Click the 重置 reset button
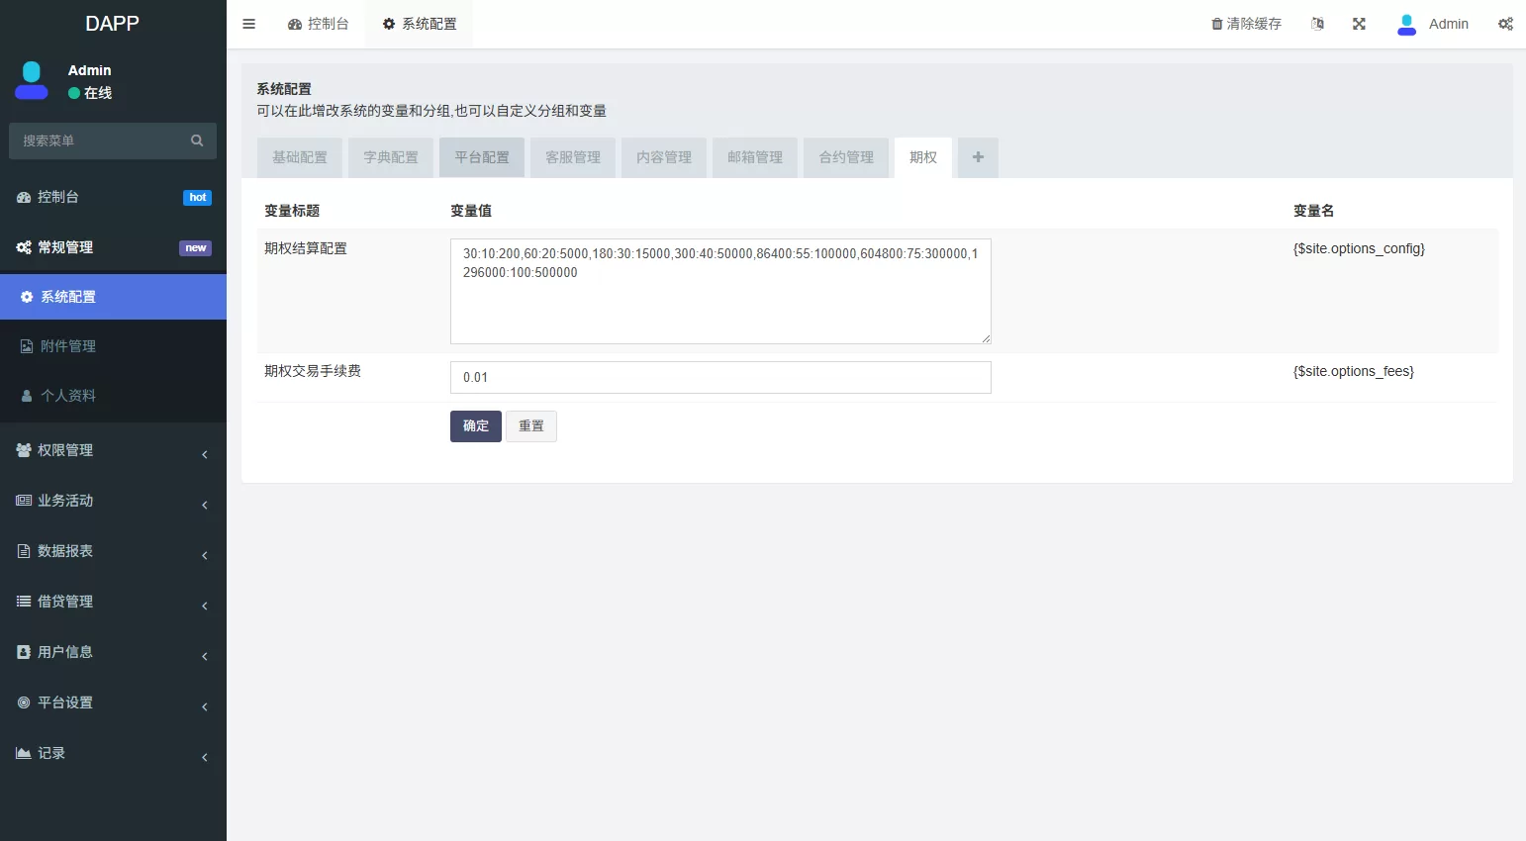This screenshot has width=1526, height=841. [x=531, y=426]
